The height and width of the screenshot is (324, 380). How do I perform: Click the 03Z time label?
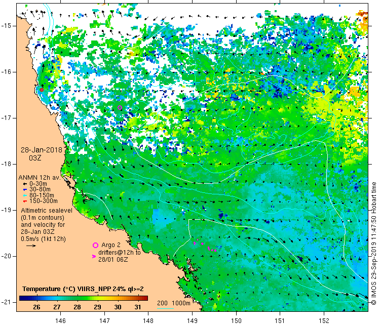coord(35,158)
